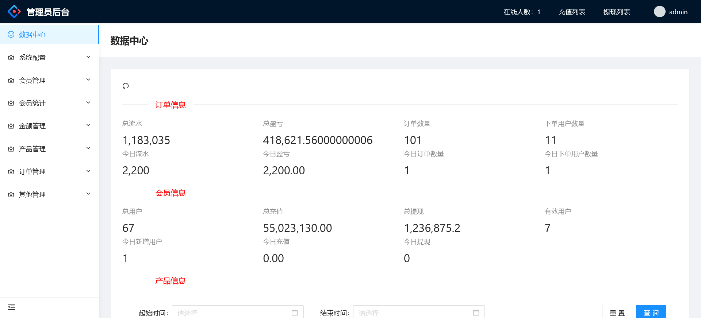The image size is (701, 318).
Task: Open 提现列表 in the top bar
Action: pos(617,12)
